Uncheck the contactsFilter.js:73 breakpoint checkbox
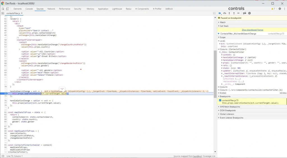Image resolution: width=287 pixels, height=158 pixels. point(220,100)
